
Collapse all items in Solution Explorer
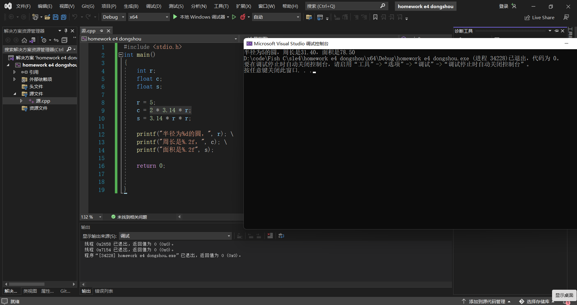(x=64, y=40)
